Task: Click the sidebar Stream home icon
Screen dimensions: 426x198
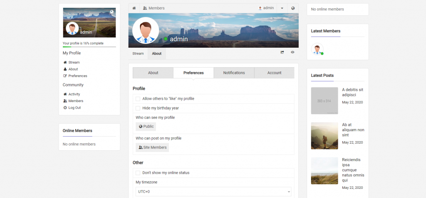Action: [x=65, y=62]
